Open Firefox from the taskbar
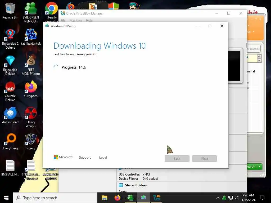Image resolution: width=271 pixels, height=203 pixels. tap(118, 198)
